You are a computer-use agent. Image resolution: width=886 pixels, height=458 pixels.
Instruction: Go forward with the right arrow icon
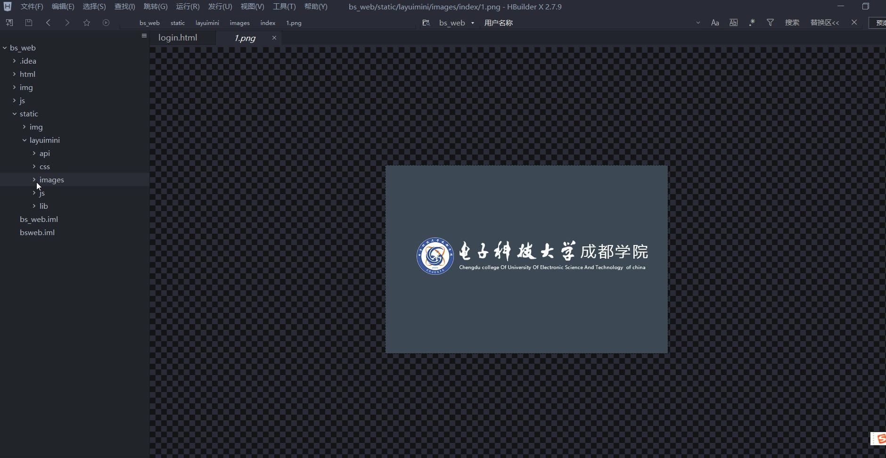pyautogui.click(x=67, y=23)
